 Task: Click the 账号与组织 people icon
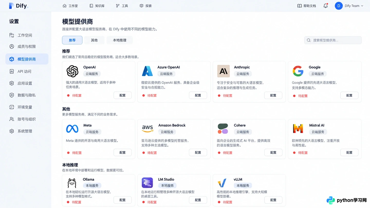12,119
